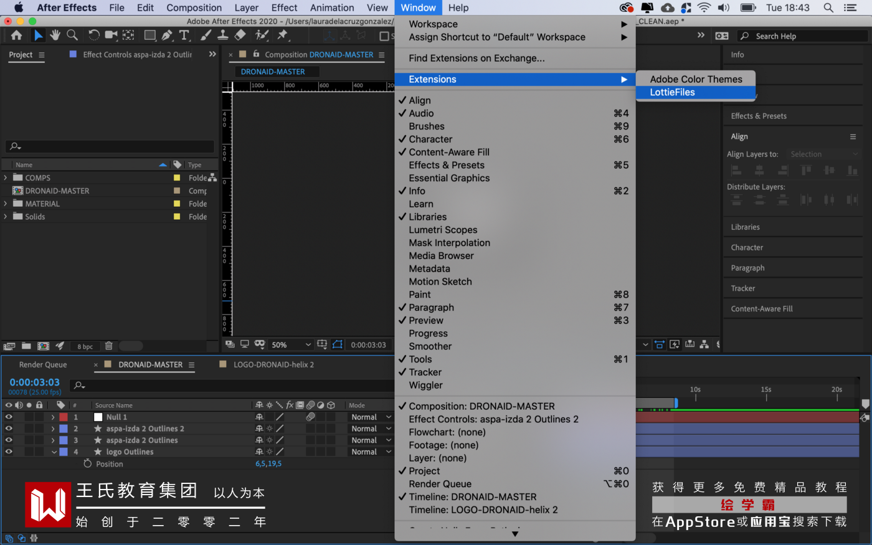Open the Composition panel menu icon
This screenshot has height=545, width=872.
[382, 55]
